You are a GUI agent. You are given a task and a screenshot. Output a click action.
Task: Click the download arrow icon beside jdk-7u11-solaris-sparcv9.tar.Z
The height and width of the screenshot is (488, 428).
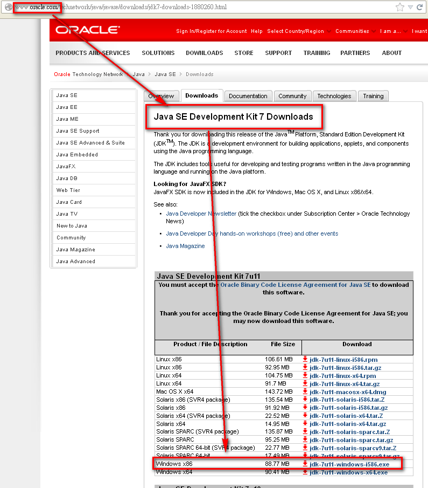(x=305, y=448)
